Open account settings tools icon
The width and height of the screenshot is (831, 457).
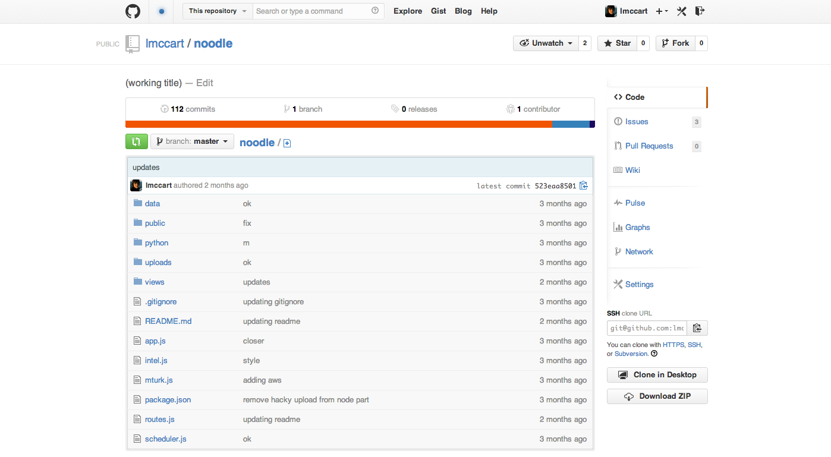(682, 11)
